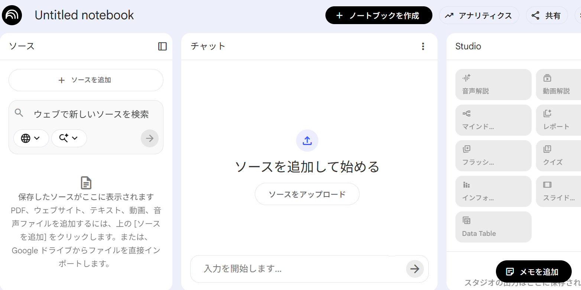Click ノートブックを作成 to create a notebook
Screen dimensions: 581x290
coord(379,15)
